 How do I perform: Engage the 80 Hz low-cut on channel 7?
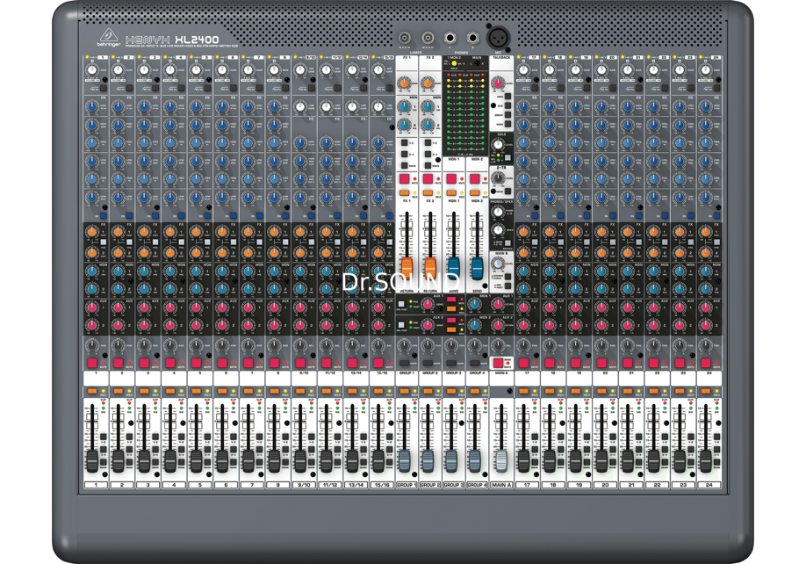(260, 88)
